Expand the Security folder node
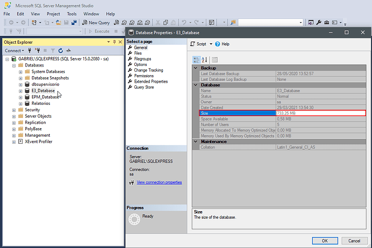The width and height of the screenshot is (372, 248). 14,110
